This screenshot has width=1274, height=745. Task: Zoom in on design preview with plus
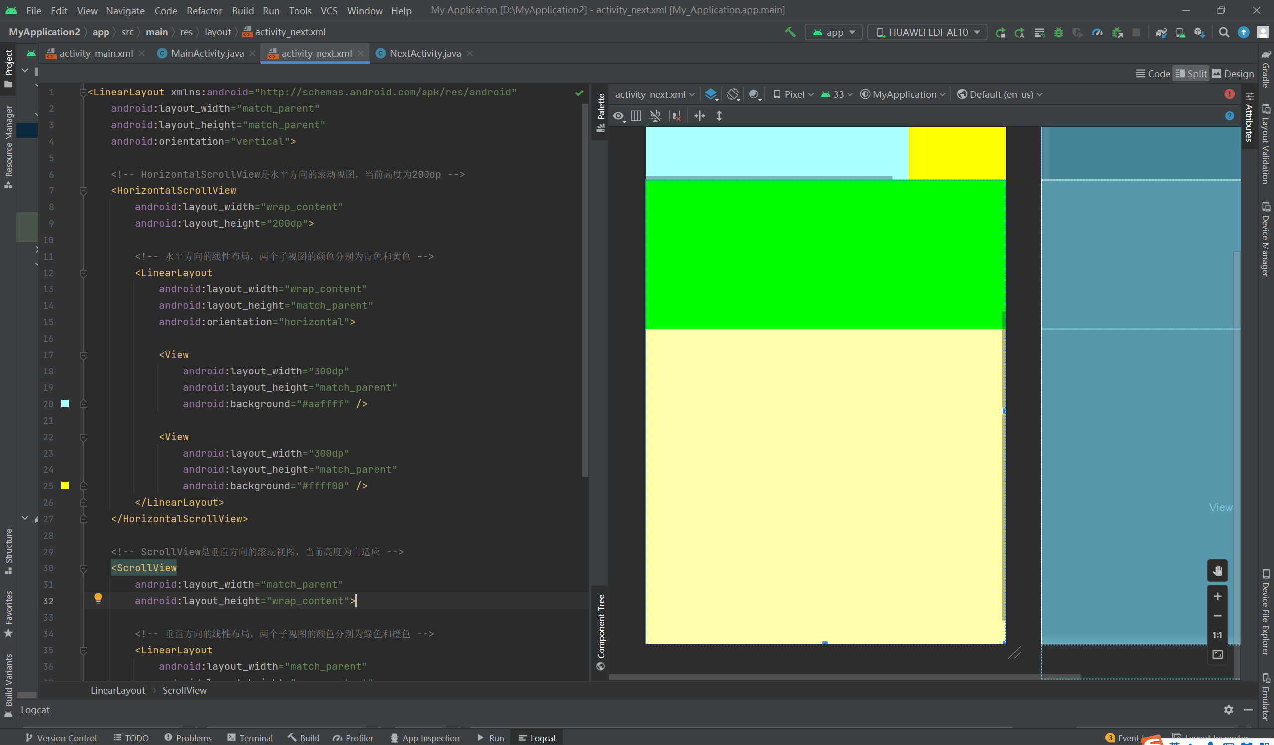[1217, 596]
